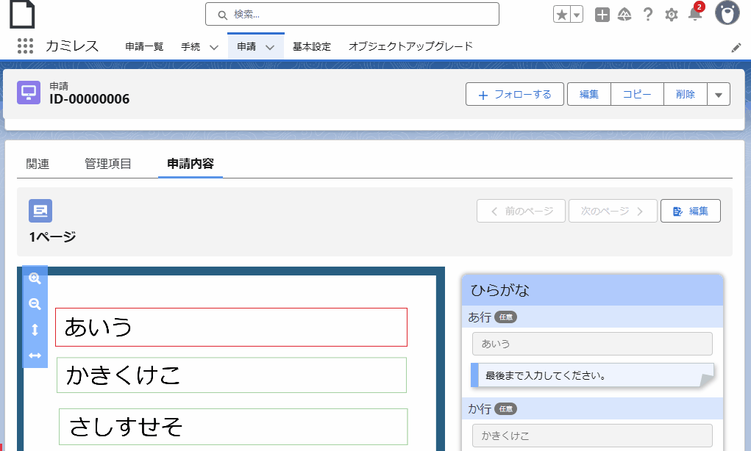Focus the 検索 search box
751x451 pixels.
point(352,15)
